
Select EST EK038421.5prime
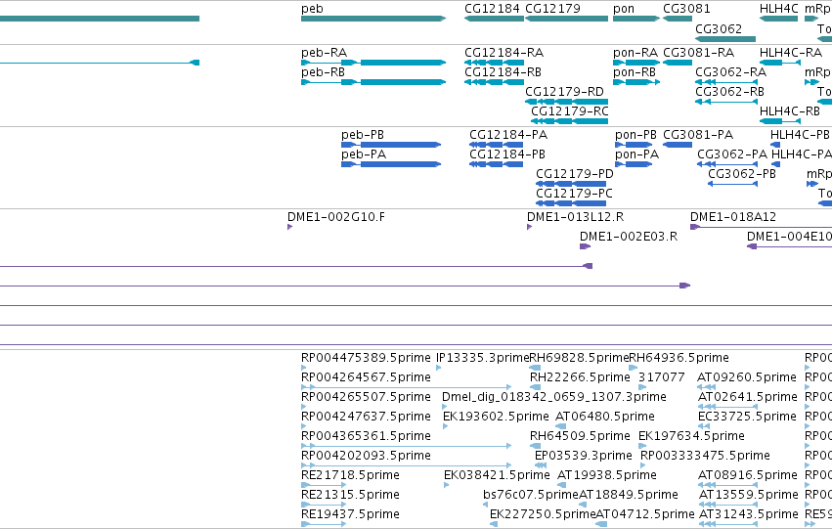[497, 476]
